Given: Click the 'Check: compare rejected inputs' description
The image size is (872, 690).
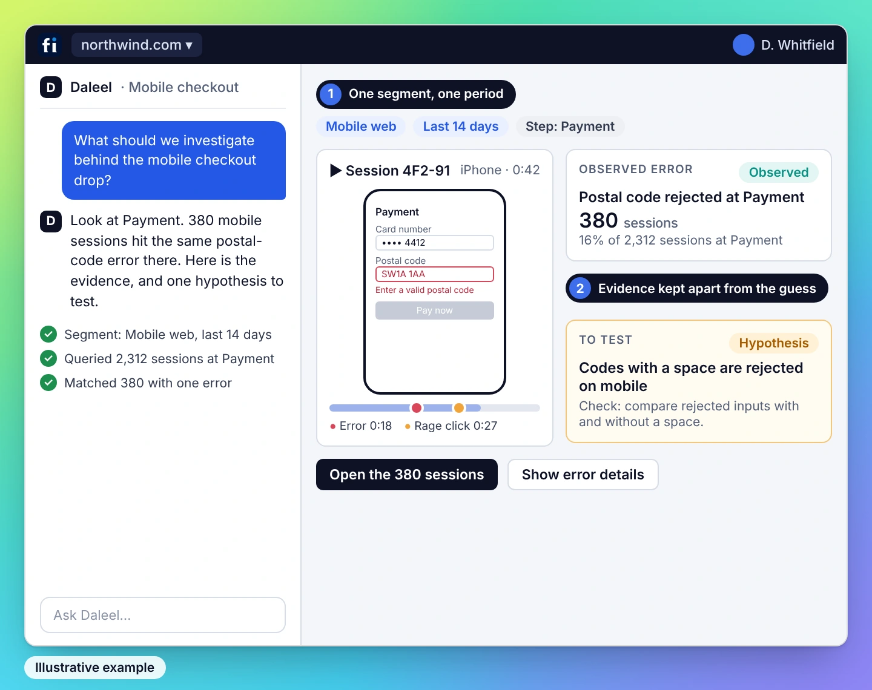Looking at the screenshot, I should tap(689, 414).
